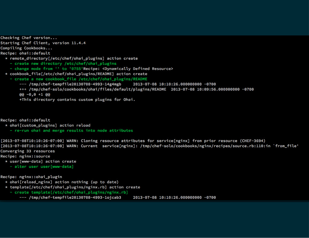
Task: Select 'Converging 33 resources' line
Action: tap(27, 151)
